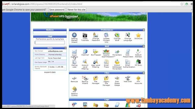The width and height of the screenshot is (195, 109).
Task: Open Mailing Lists
Action: point(74,64)
